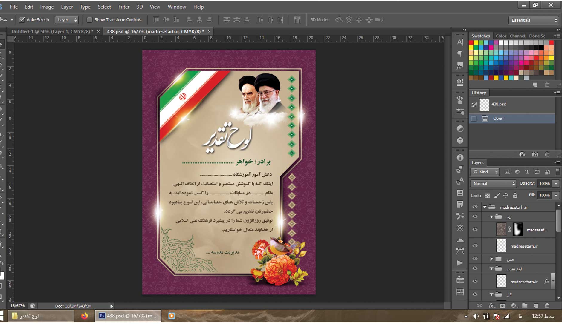
Task: Click the auto-align layers icon
Action: 297,20
